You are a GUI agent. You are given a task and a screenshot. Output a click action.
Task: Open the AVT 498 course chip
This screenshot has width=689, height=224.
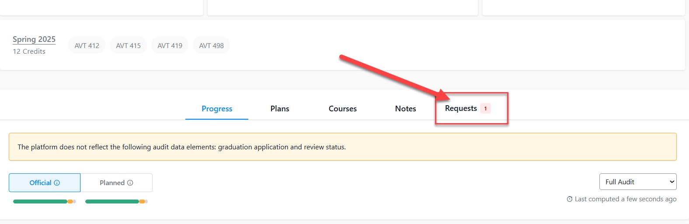pyautogui.click(x=211, y=45)
